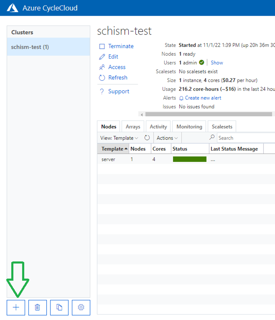Click Create new alert link
The width and height of the screenshot is (275, 320).
pos(203,98)
